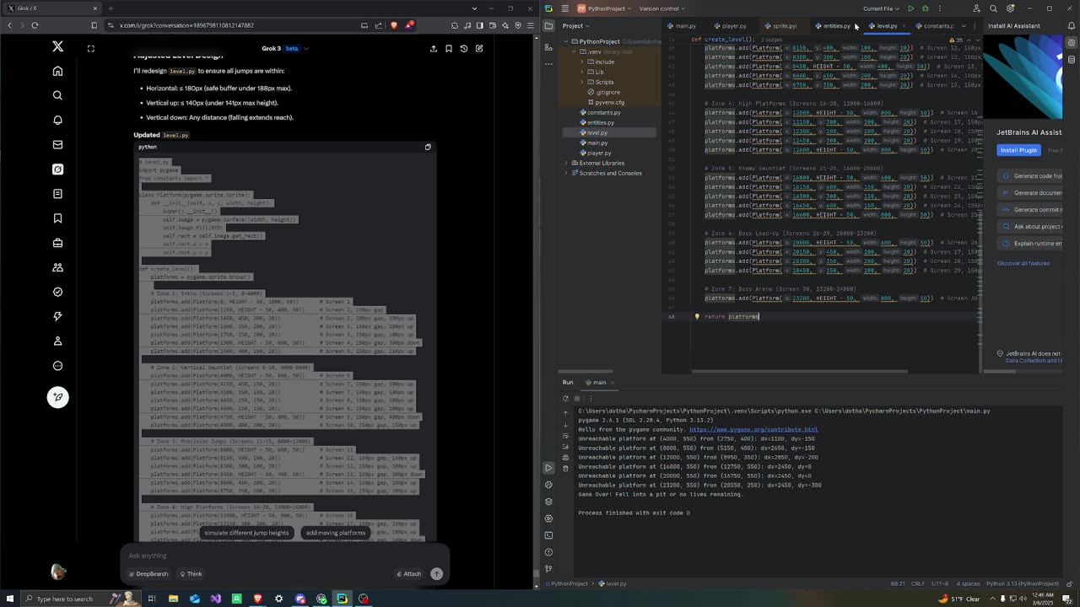Switch to the main.py editor tab
This screenshot has width=1080, height=607.
682,25
